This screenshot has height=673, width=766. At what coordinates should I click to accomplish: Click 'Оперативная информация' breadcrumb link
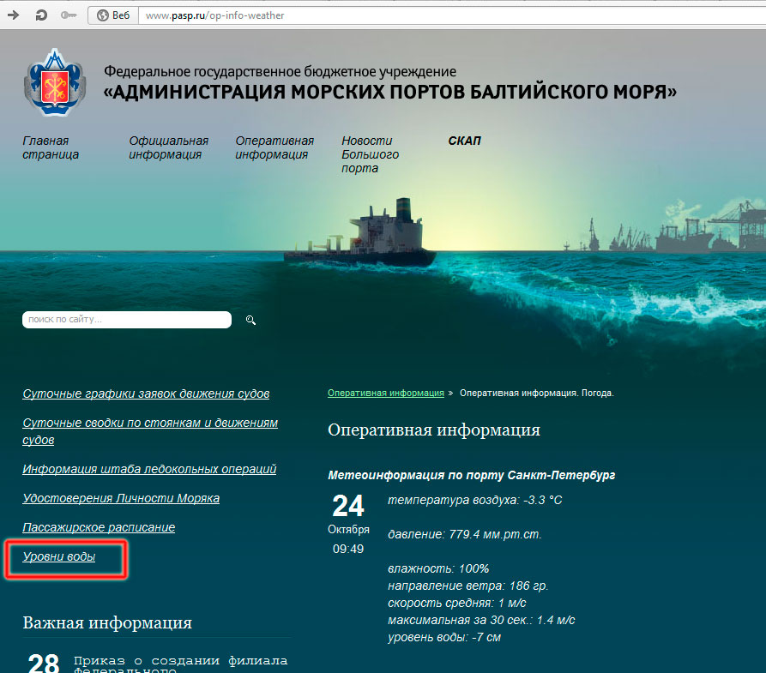pyautogui.click(x=385, y=393)
